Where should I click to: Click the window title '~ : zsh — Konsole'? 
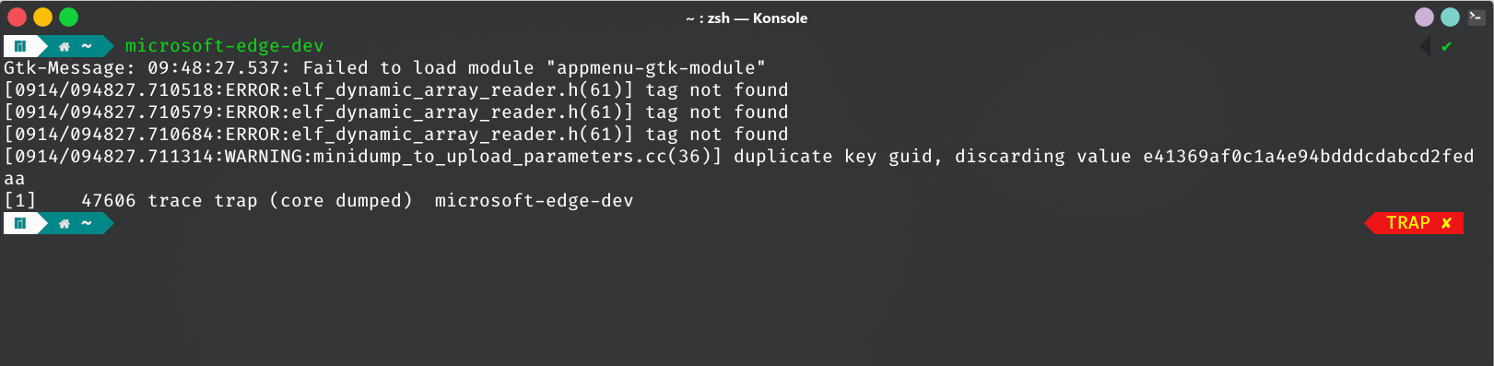pyautogui.click(x=747, y=18)
